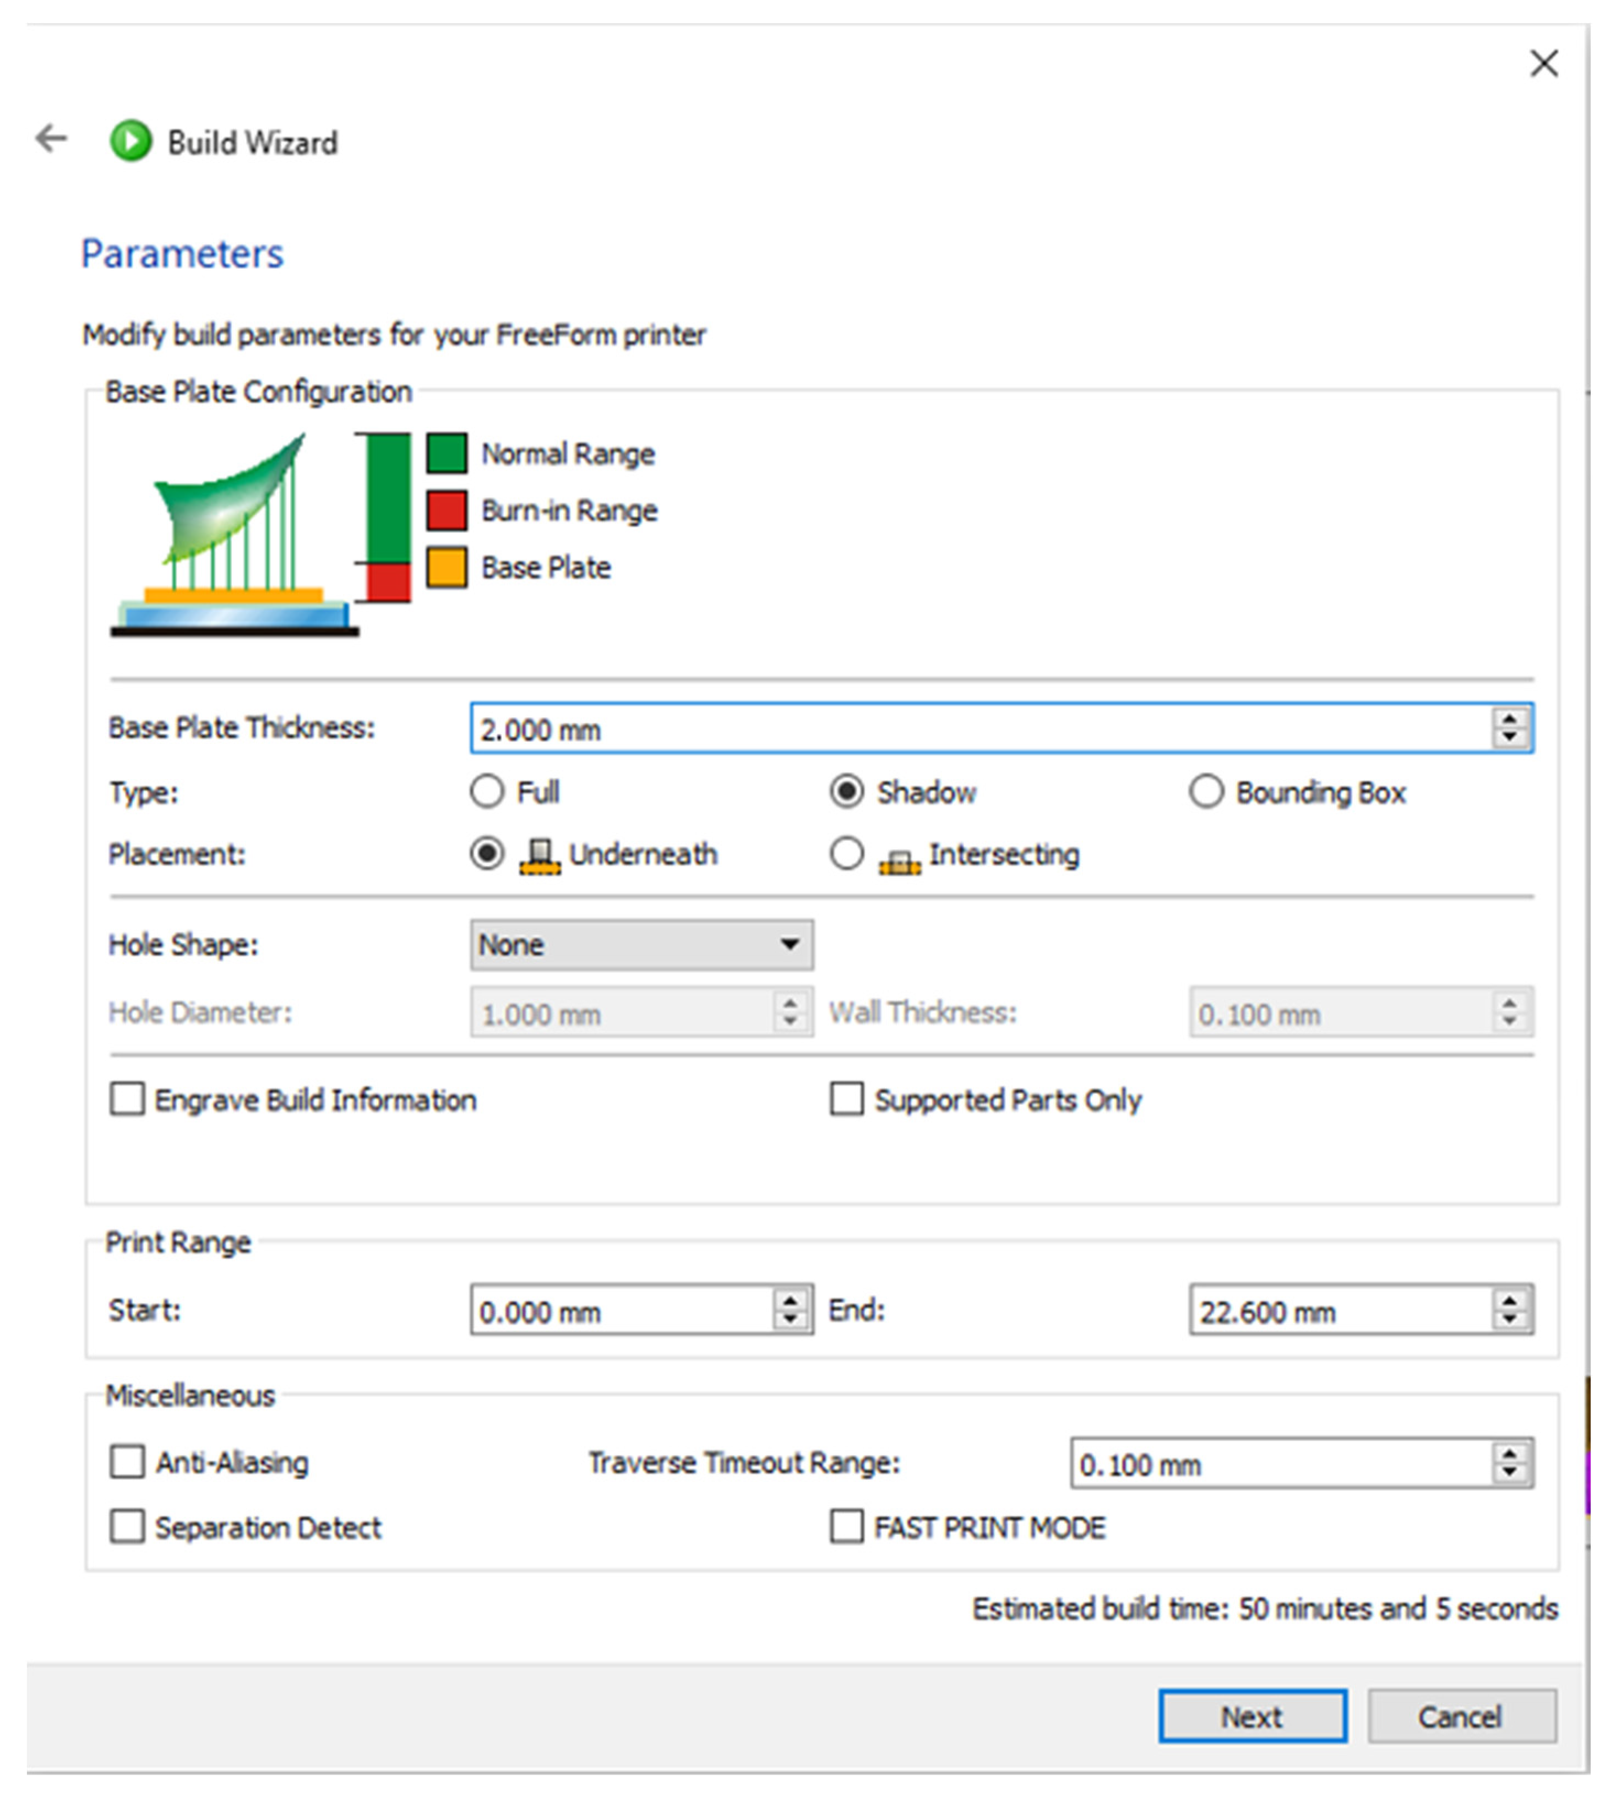This screenshot has height=1802, width=1605.
Task: Increase Base Plate Thickness with up arrow
Action: (x=1510, y=718)
